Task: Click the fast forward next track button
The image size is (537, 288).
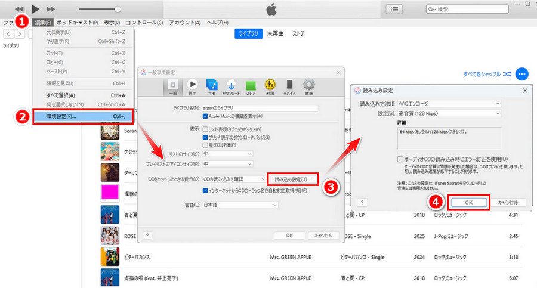Action: pos(51,10)
